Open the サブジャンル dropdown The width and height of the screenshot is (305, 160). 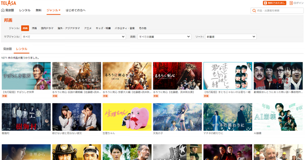(x=74, y=37)
